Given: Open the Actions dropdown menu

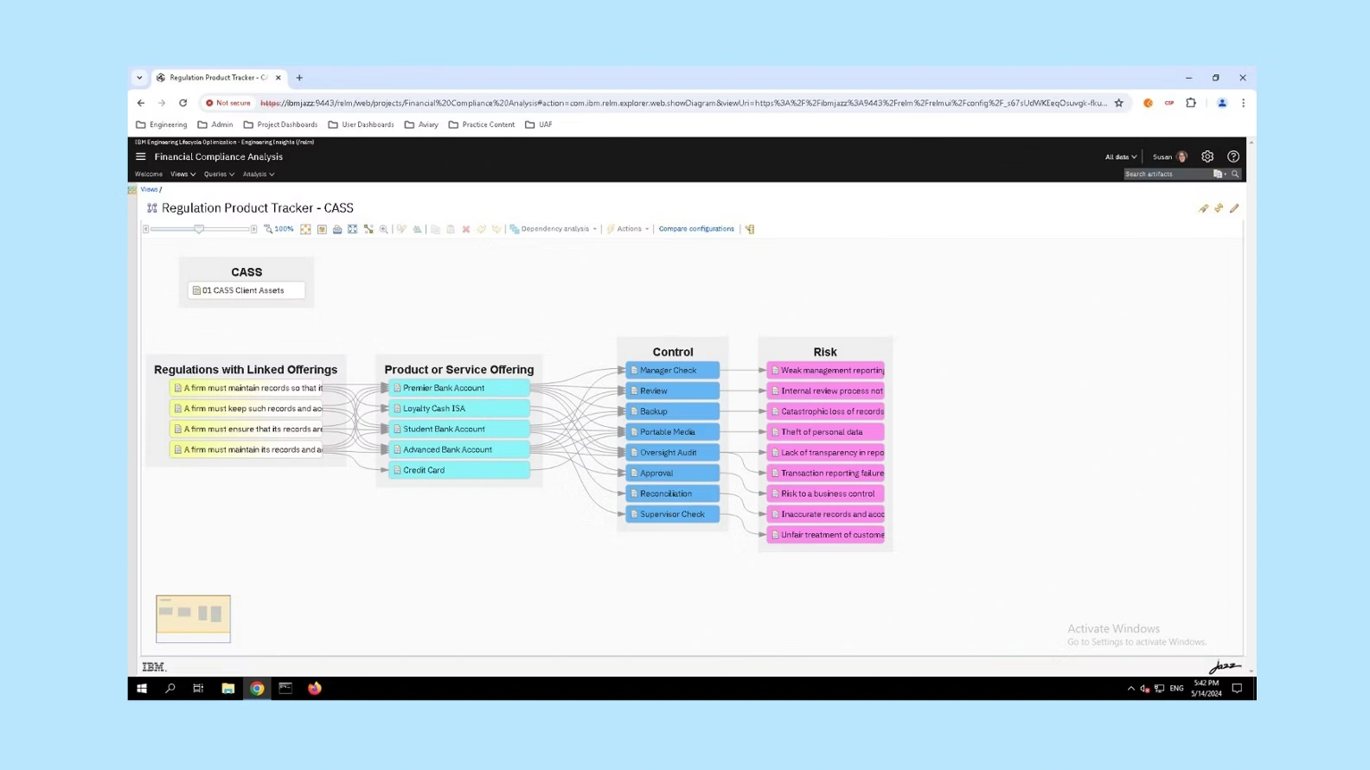Looking at the screenshot, I should (629, 229).
